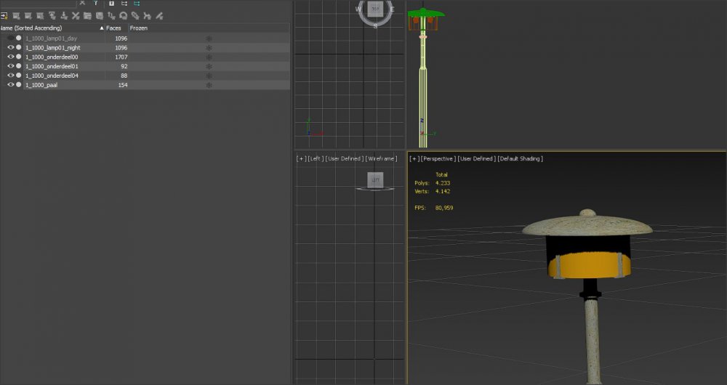Click the funnel filter icon in Scene Explorer
The height and width of the screenshot is (385, 727).
pos(95,4)
